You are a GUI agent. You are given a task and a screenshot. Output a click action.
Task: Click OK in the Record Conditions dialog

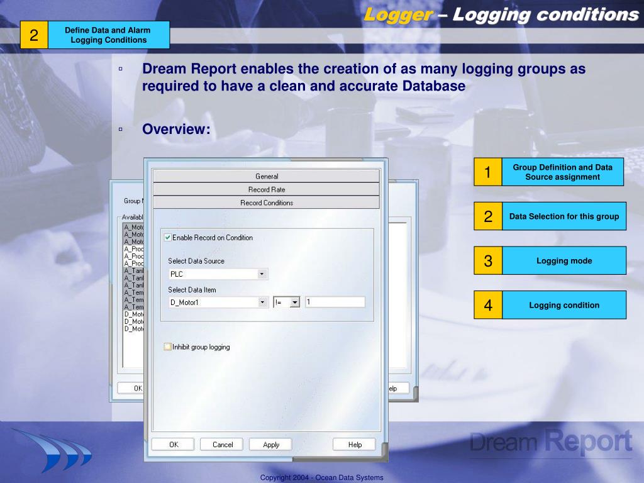(174, 445)
